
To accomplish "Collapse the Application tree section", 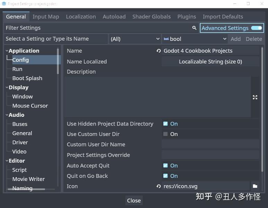I will pyautogui.click(x=7, y=51).
